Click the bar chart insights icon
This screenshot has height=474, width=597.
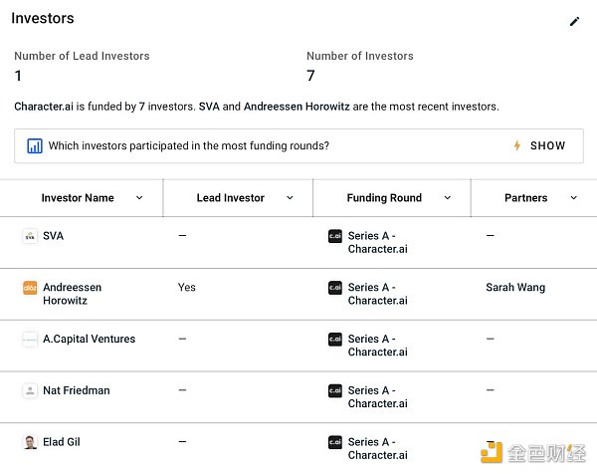coord(35,146)
